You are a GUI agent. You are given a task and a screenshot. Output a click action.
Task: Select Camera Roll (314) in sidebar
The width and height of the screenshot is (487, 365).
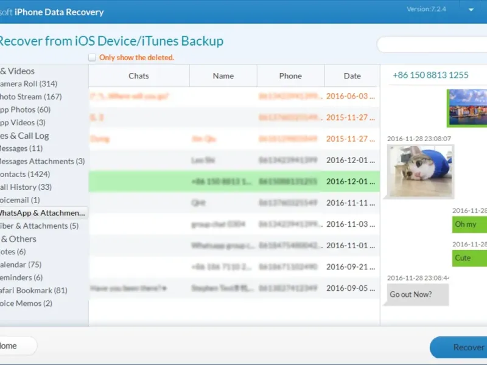[x=29, y=84]
